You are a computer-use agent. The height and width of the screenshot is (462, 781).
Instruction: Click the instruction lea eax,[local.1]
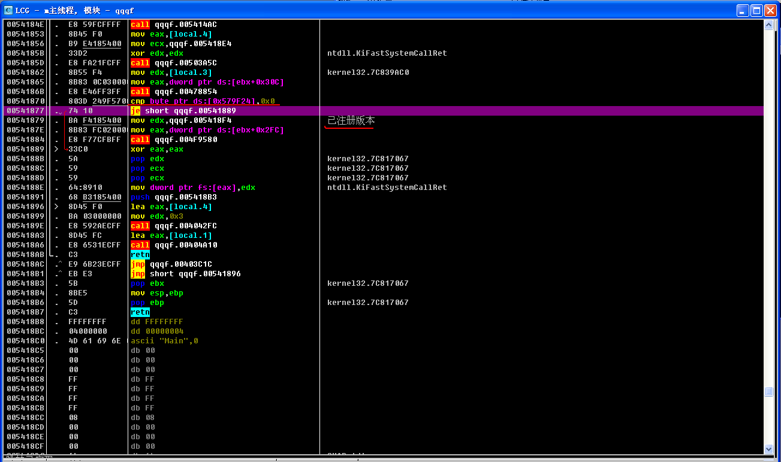173,235
